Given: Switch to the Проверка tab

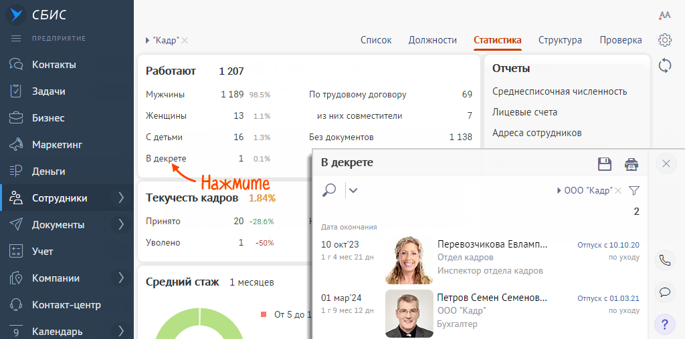Looking at the screenshot, I should click(x=621, y=40).
